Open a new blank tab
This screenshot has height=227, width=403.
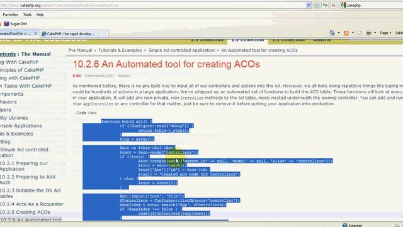pos(104,33)
